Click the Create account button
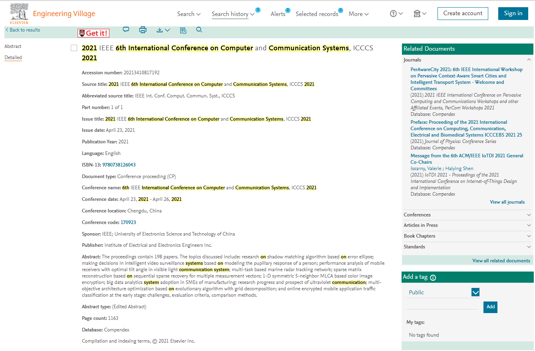This screenshot has height=351, width=535. coord(463,13)
